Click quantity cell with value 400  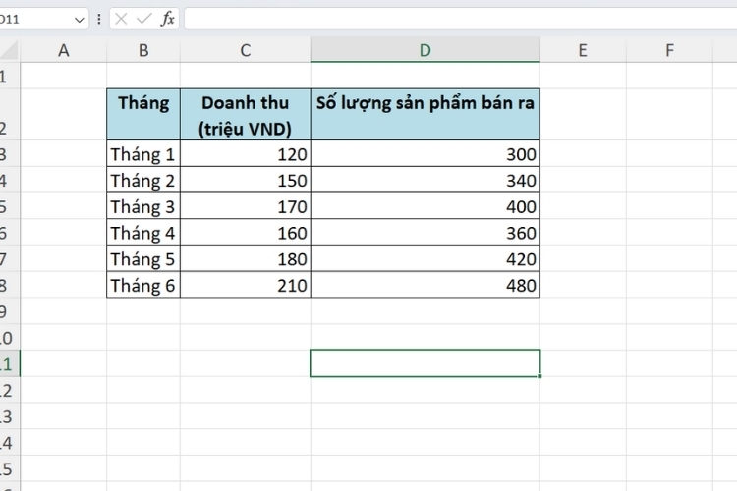click(x=425, y=206)
